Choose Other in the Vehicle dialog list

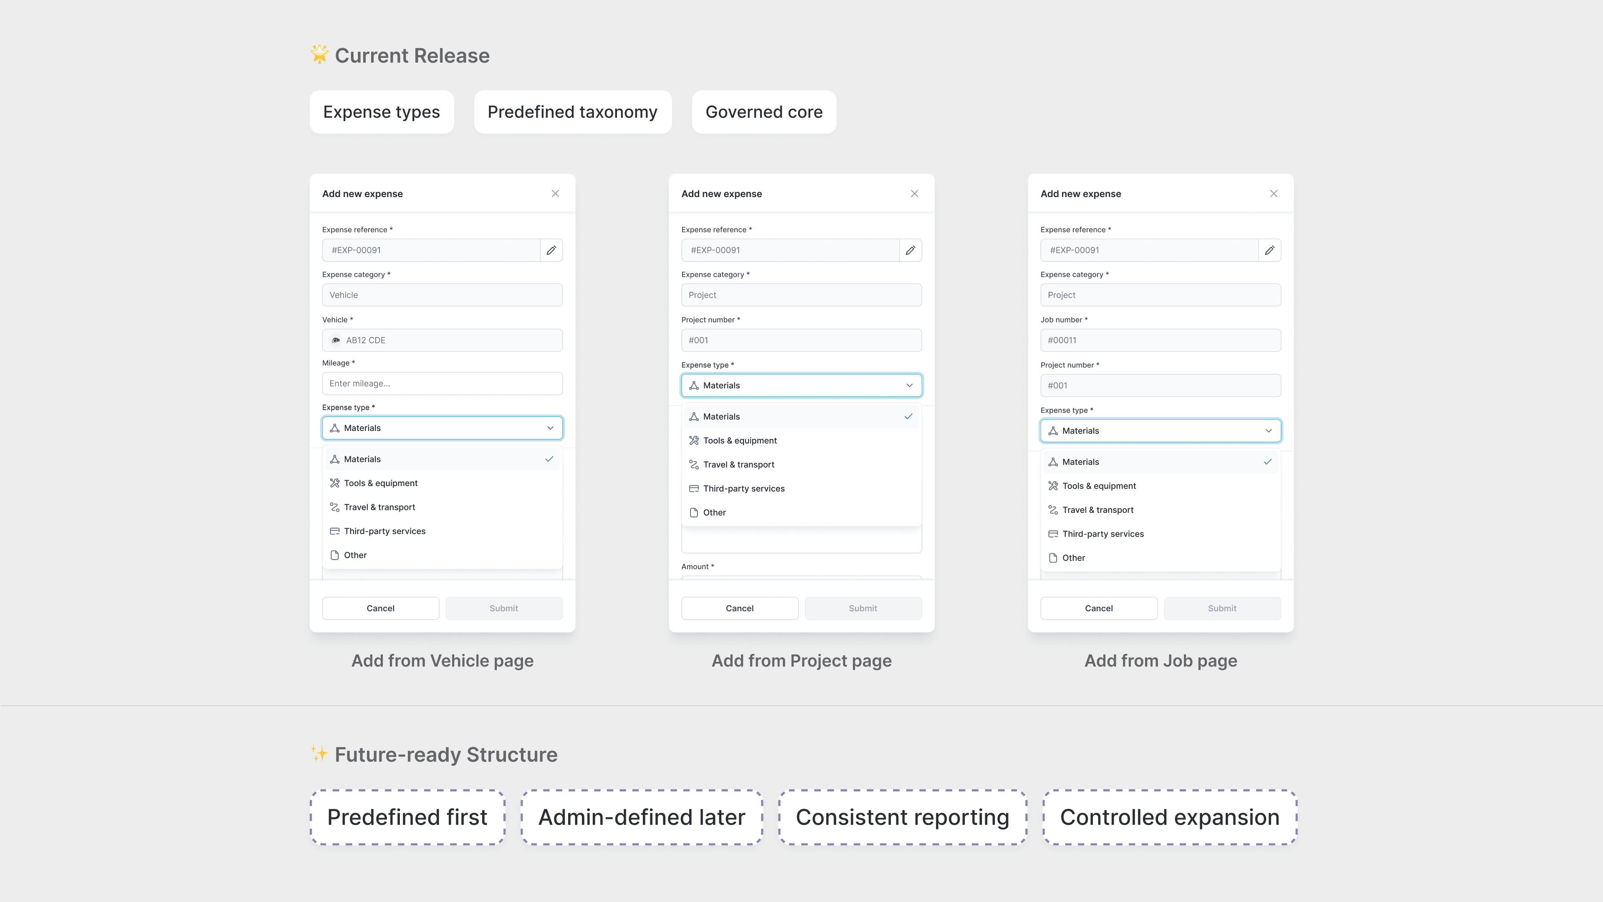click(x=355, y=555)
